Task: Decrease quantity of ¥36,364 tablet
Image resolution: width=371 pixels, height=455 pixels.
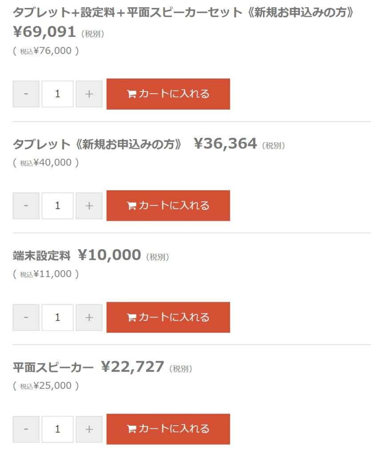Action: click(x=26, y=205)
